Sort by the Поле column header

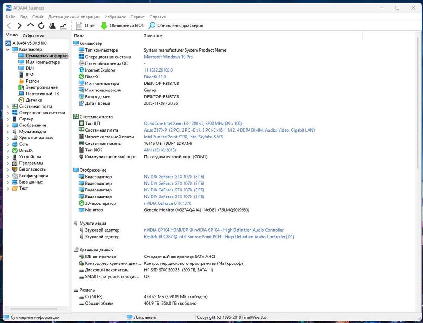click(x=107, y=36)
